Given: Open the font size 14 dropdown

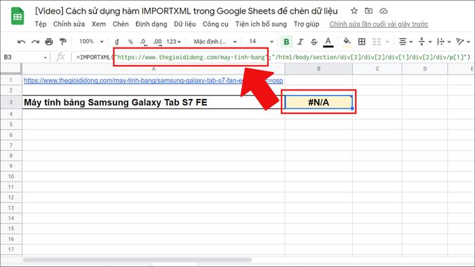Looking at the screenshot, I should tap(261, 41).
